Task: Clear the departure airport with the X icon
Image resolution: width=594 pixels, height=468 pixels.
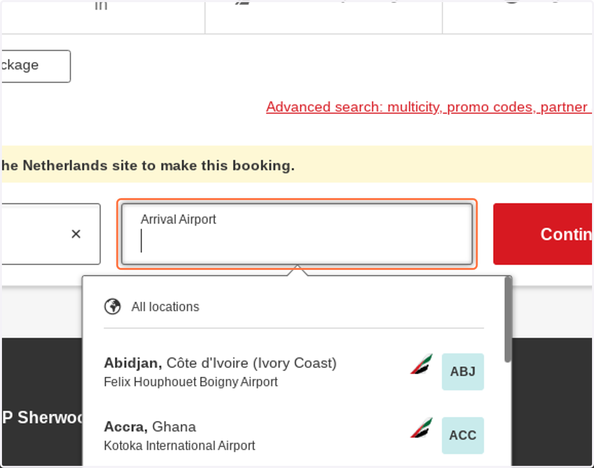Action: 76,234
